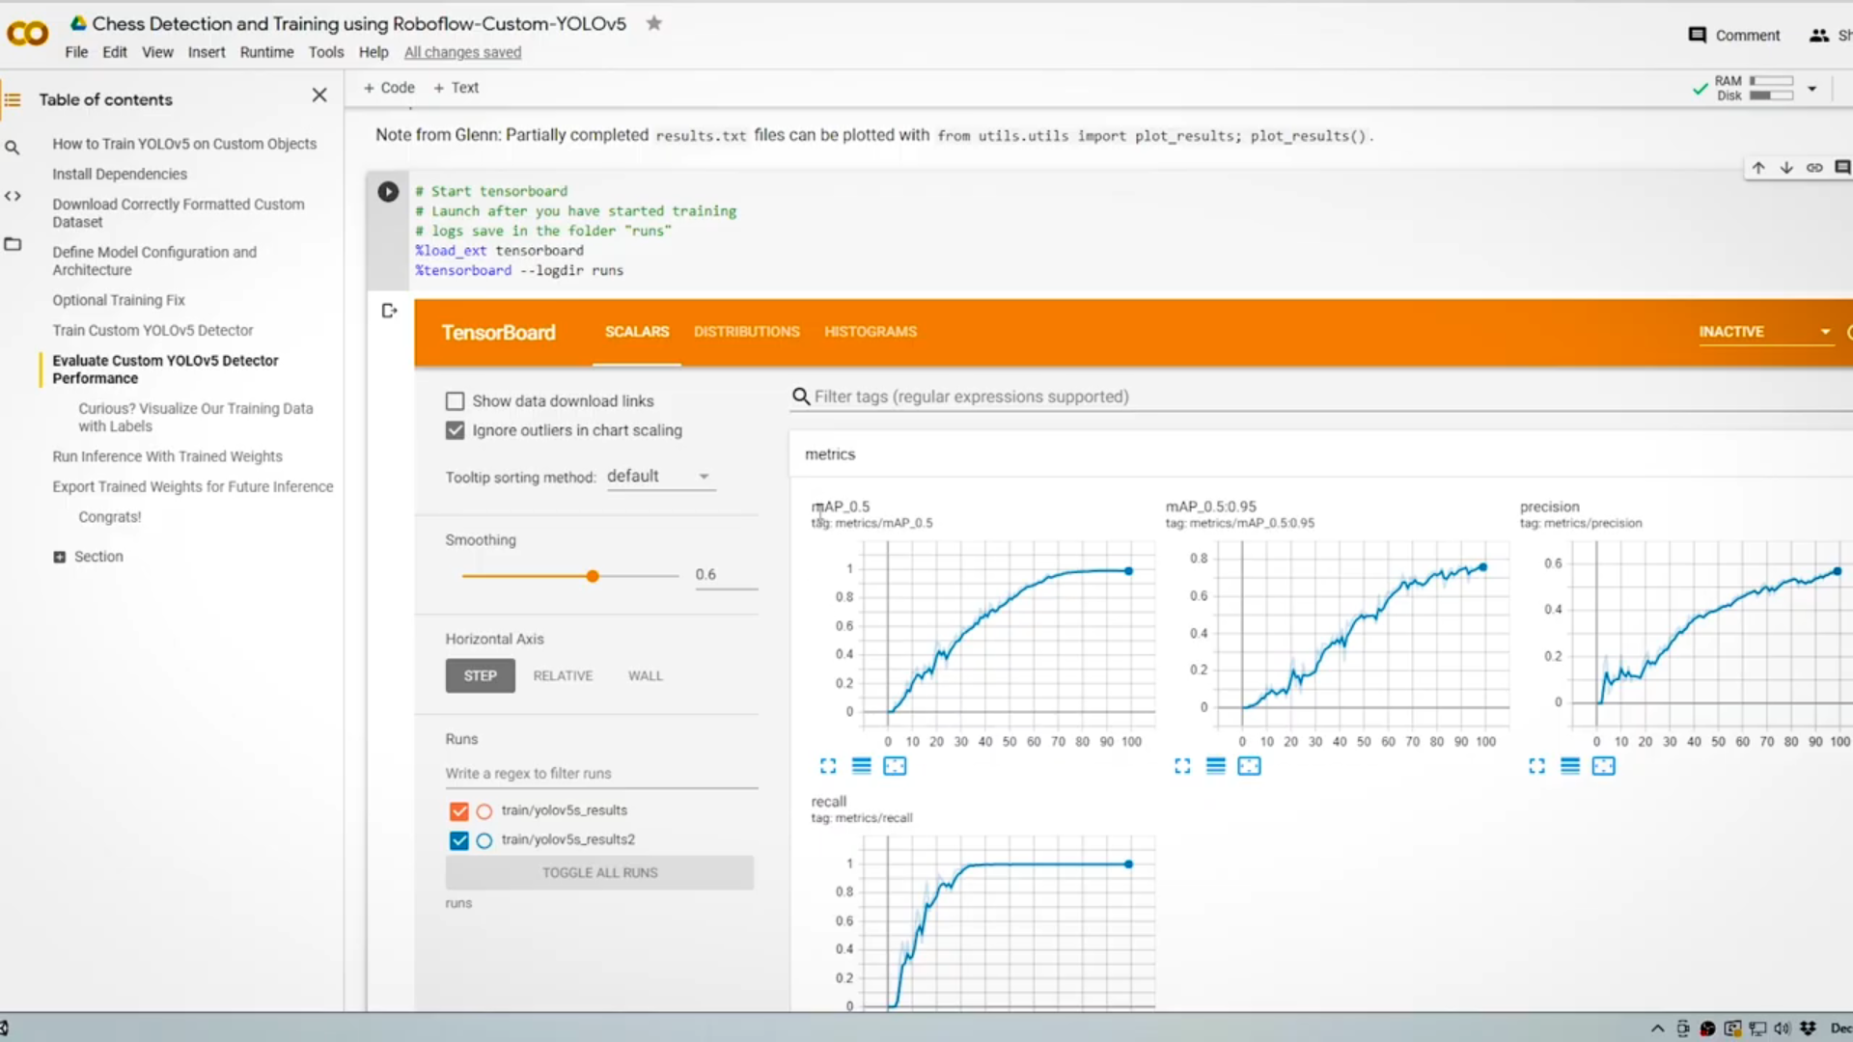Switch to the DISTRIBUTIONS tab
1853x1042 pixels.
(x=746, y=331)
